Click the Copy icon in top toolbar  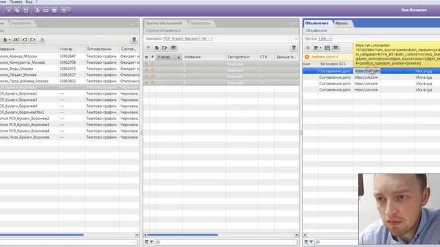pos(17,10)
